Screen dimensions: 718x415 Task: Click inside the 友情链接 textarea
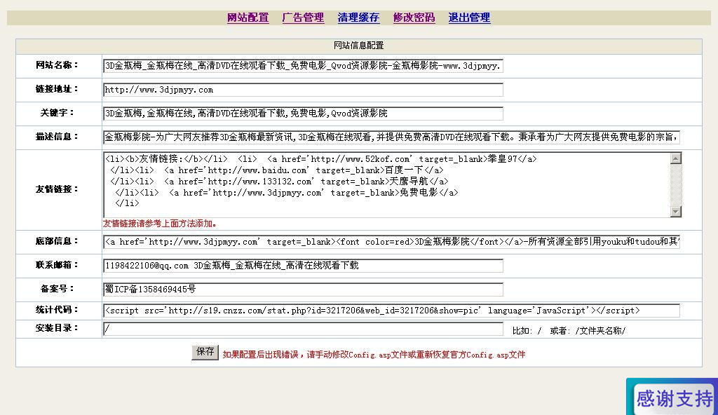[386, 184]
